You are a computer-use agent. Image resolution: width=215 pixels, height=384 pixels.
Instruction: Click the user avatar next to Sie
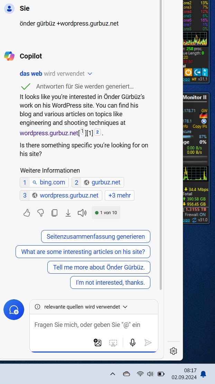[x=9, y=9]
